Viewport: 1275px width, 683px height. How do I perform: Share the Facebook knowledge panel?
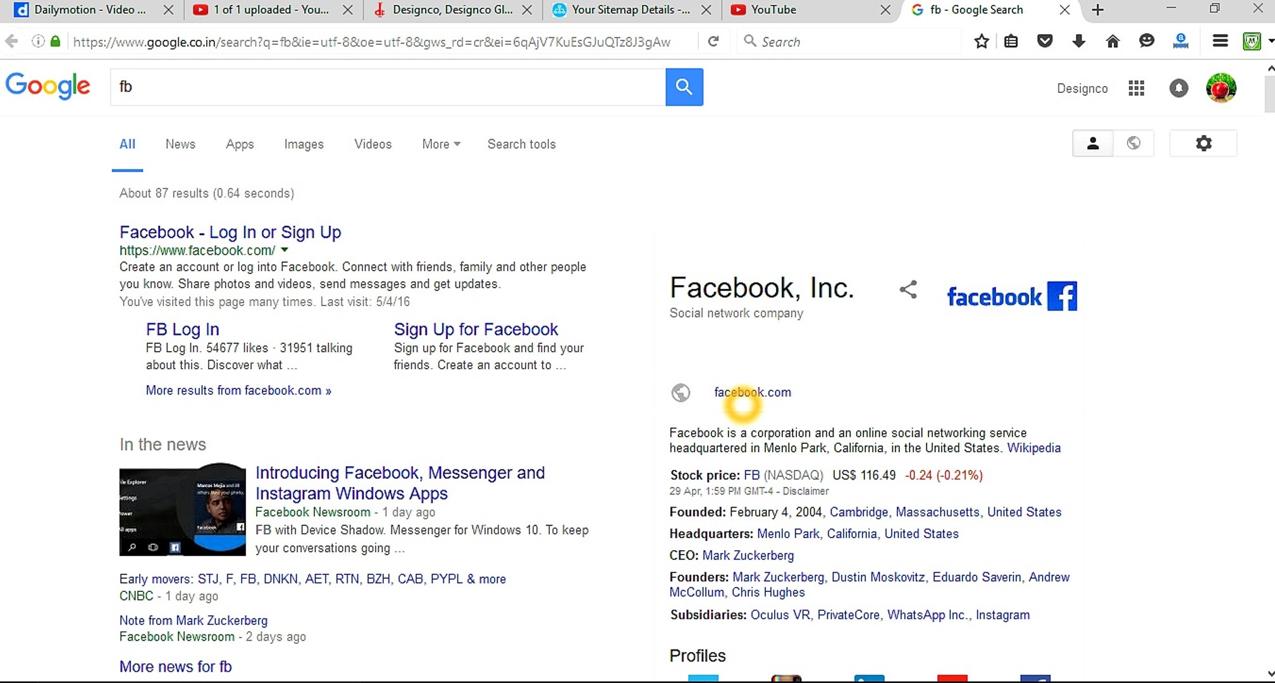click(x=908, y=289)
